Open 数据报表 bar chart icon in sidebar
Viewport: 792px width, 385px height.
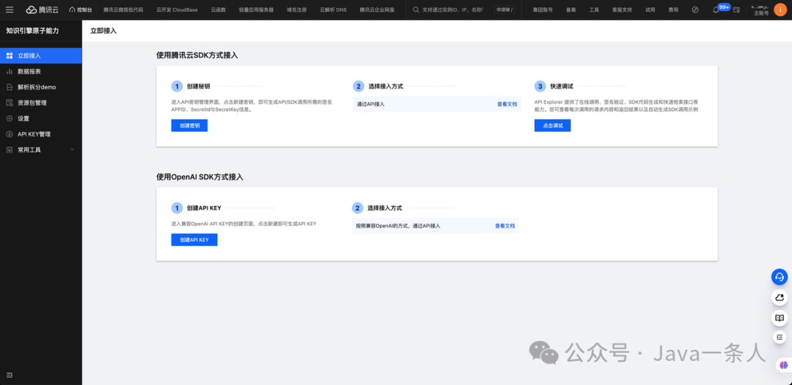click(9, 71)
